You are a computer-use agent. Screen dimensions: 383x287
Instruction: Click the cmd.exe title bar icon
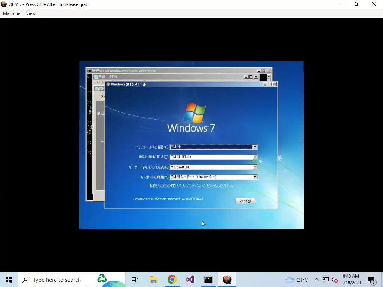click(x=89, y=71)
